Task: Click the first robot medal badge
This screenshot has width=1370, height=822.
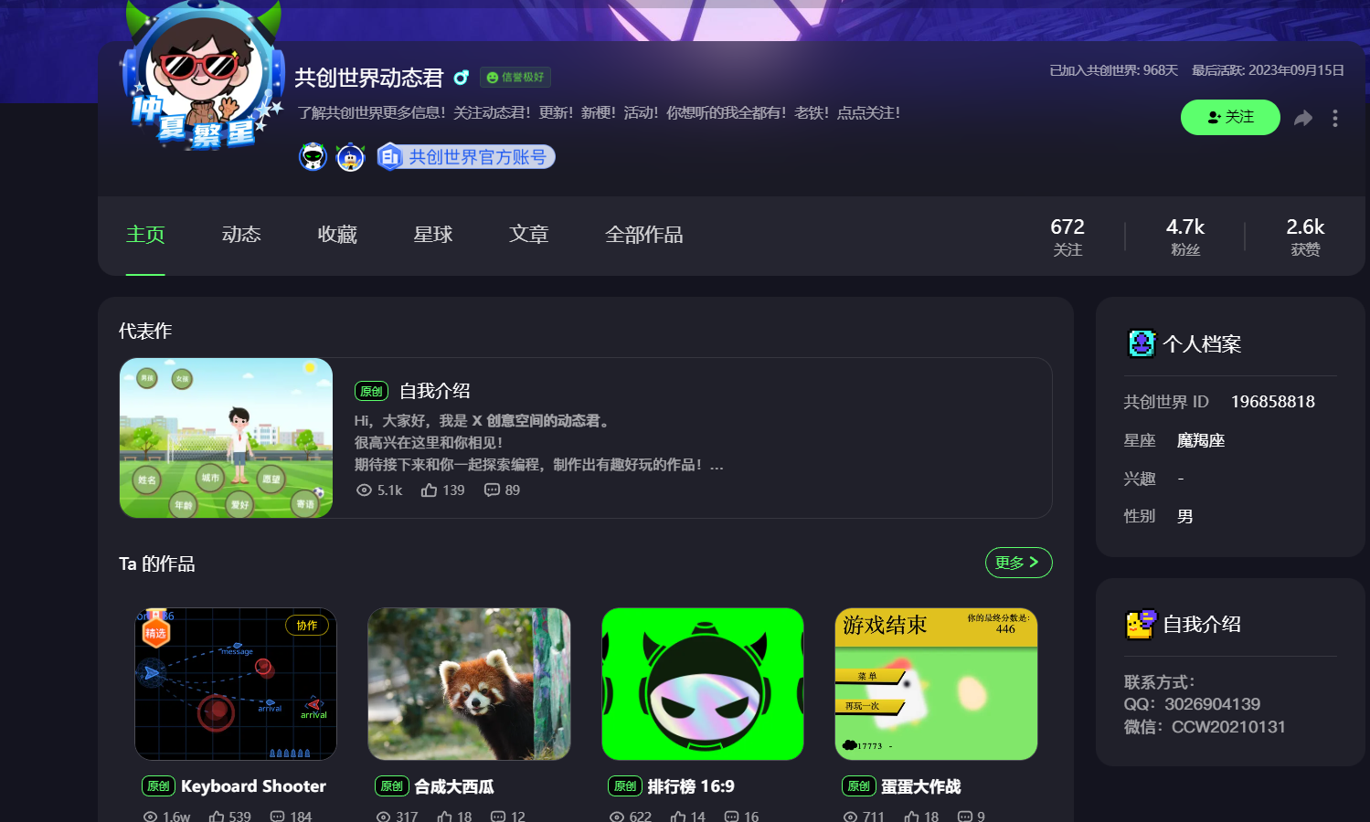Action: [313, 157]
